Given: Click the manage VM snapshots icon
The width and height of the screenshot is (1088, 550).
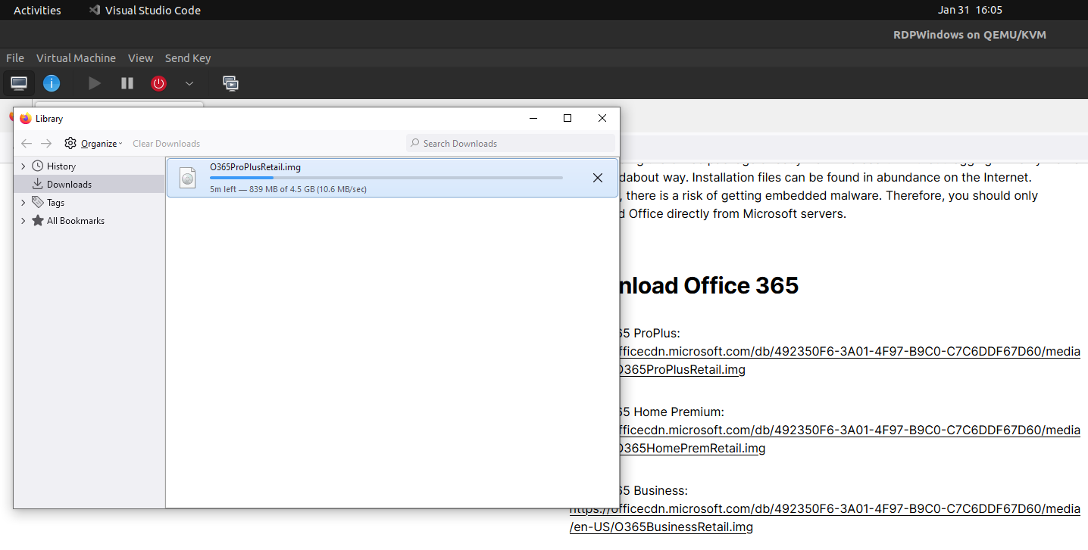Looking at the screenshot, I should 230,83.
